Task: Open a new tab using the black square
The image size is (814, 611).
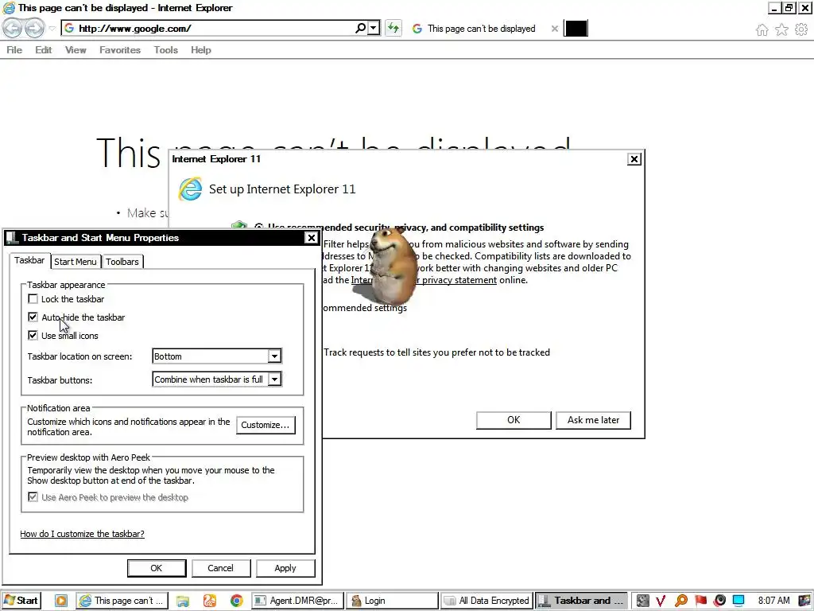Action: coord(576,29)
